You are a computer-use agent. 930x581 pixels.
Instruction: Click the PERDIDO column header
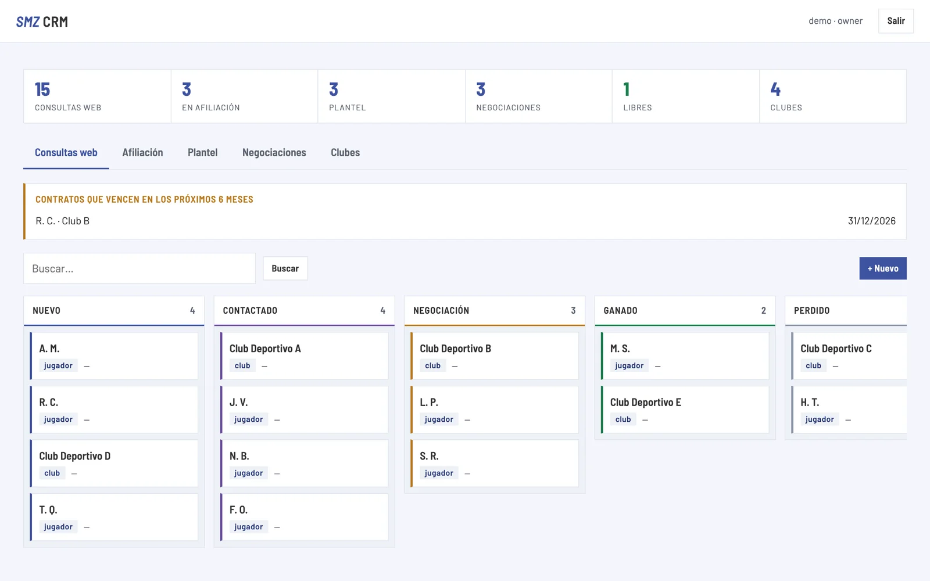[846, 311]
